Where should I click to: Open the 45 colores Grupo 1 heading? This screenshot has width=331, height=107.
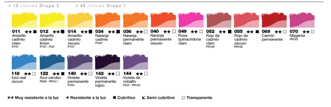coord(100,6)
